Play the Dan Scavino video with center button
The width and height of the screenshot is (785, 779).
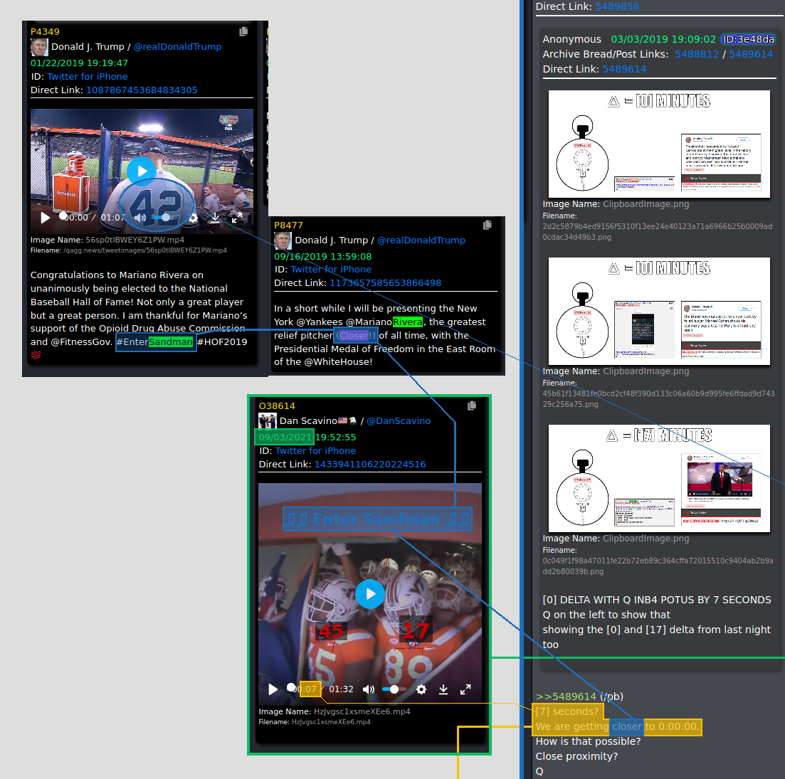click(370, 594)
